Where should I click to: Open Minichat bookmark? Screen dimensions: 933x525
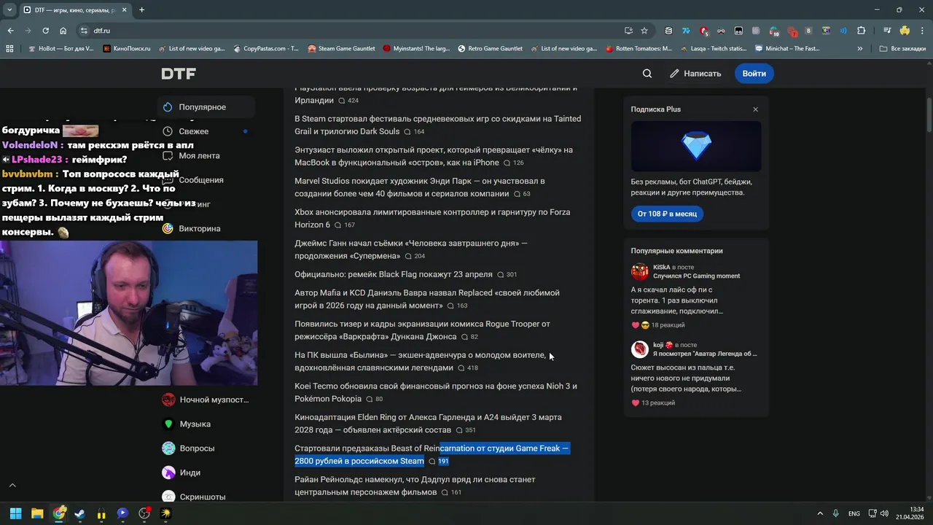pos(787,49)
